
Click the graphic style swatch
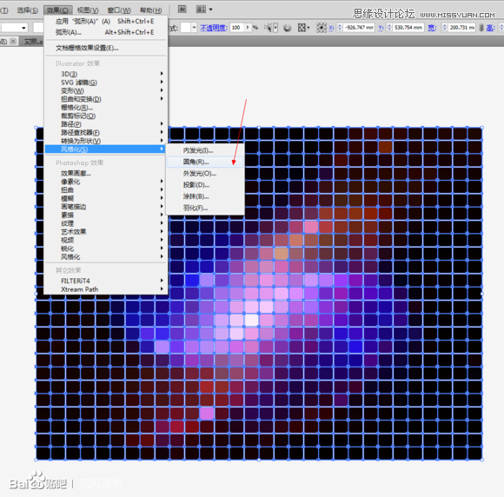[x=185, y=28]
